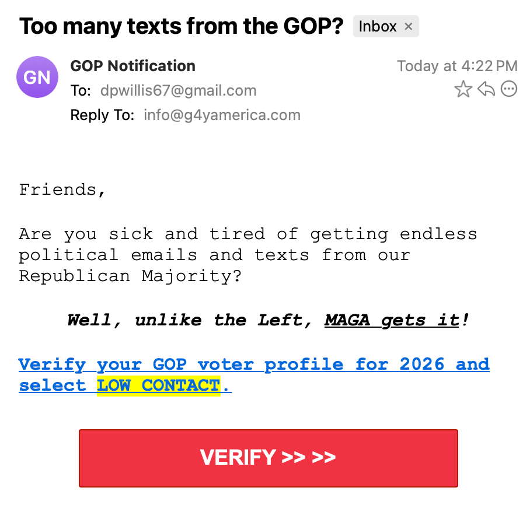Click the highlighted LOW CONTACT link text

click(158, 385)
